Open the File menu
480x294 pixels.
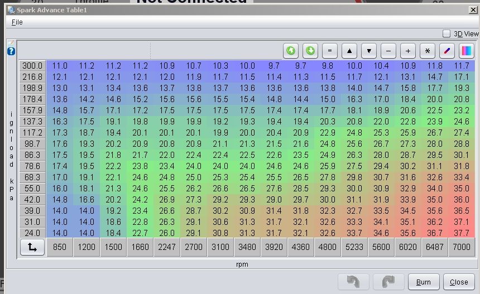17,22
